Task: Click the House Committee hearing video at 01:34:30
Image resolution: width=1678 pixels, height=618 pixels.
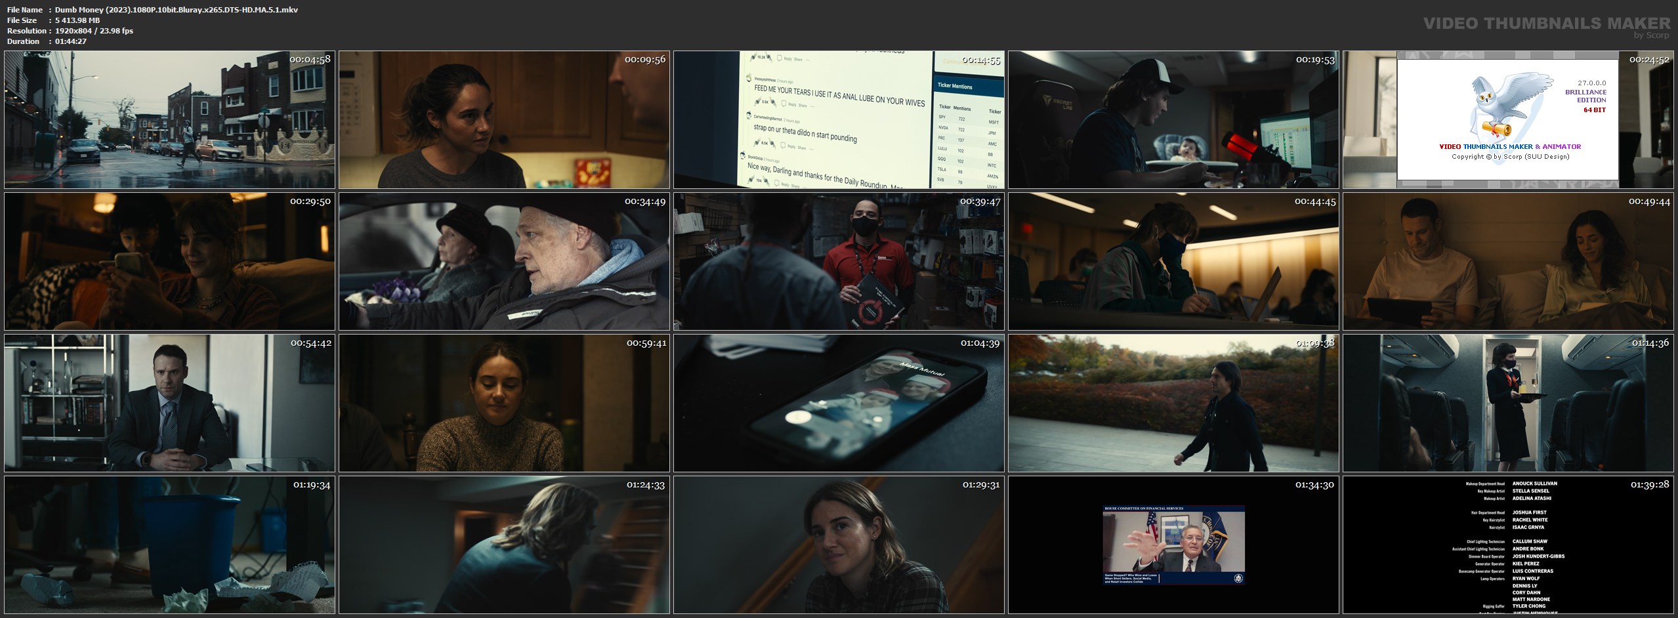Action: tap(1173, 545)
